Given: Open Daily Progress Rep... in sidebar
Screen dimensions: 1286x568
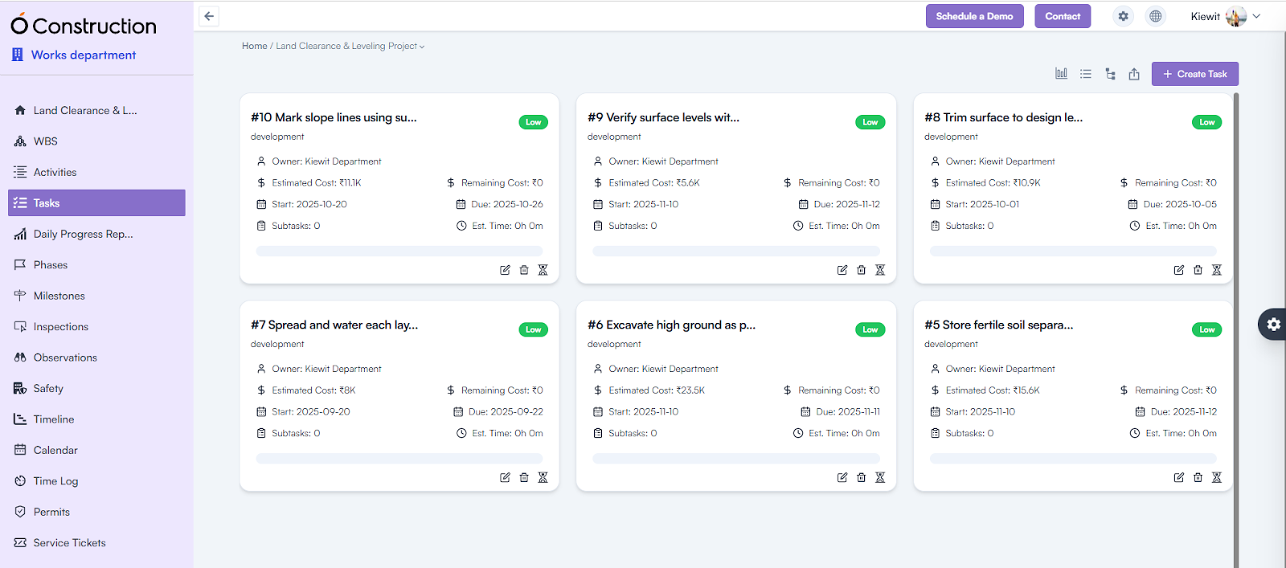Looking at the screenshot, I should pyautogui.click(x=96, y=234).
